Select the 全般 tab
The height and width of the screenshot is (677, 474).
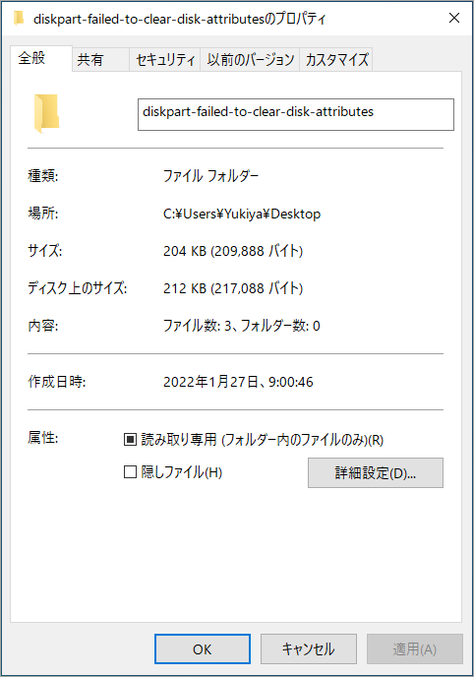click(x=41, y=58)
